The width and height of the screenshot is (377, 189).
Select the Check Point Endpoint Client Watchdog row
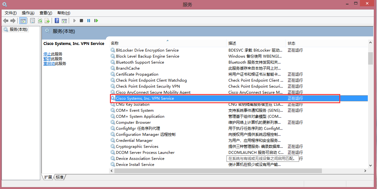[239, 80]
